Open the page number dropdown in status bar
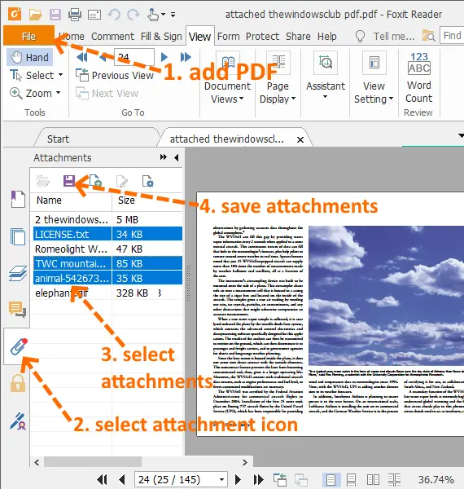The image size is (464, 489). pyautogui.click(x=221, y=479)
